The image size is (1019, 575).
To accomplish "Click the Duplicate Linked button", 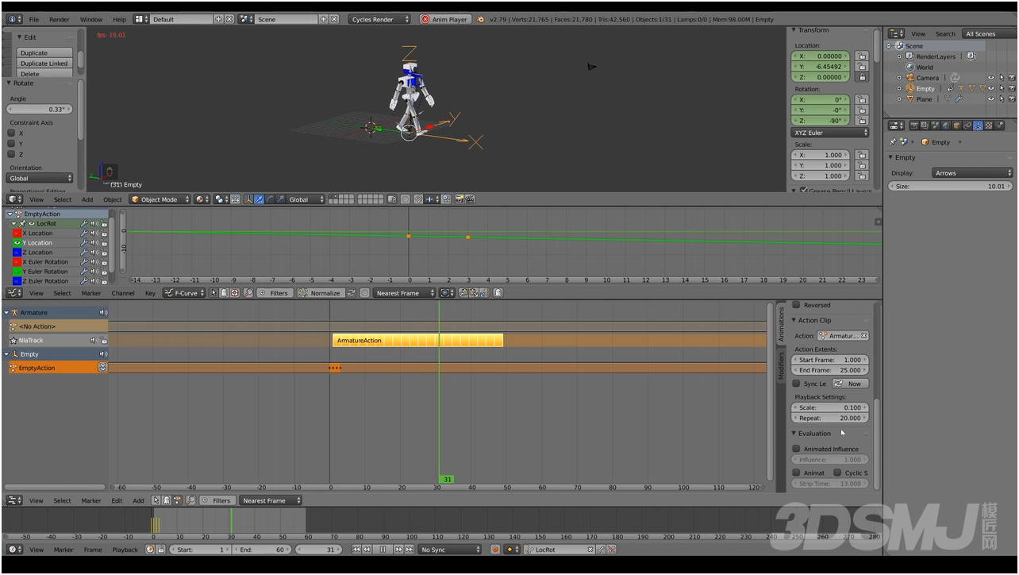I will (x=44, y=64).
